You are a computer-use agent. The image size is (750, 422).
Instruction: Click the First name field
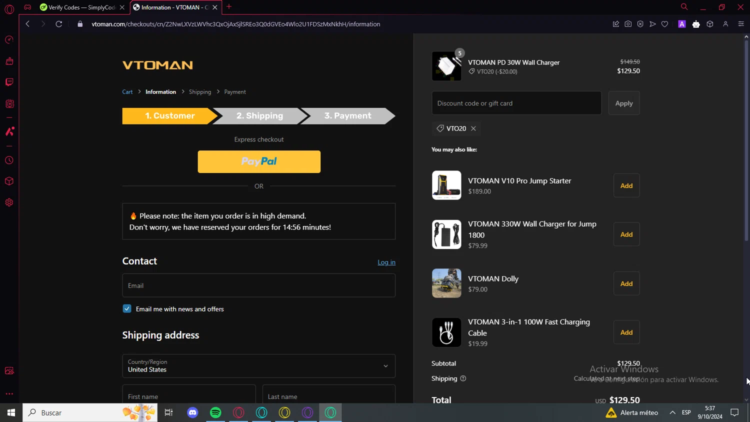point(189,394)
